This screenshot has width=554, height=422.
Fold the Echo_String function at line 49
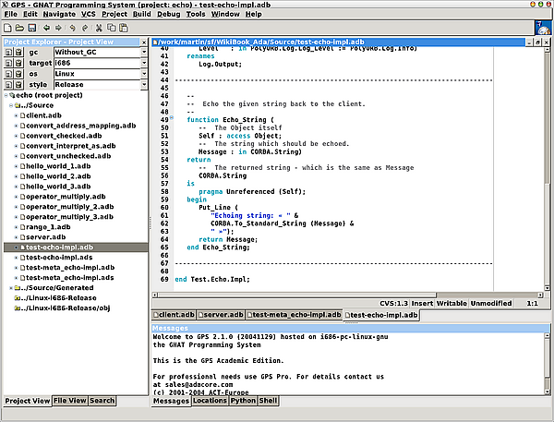pos(172,117)
